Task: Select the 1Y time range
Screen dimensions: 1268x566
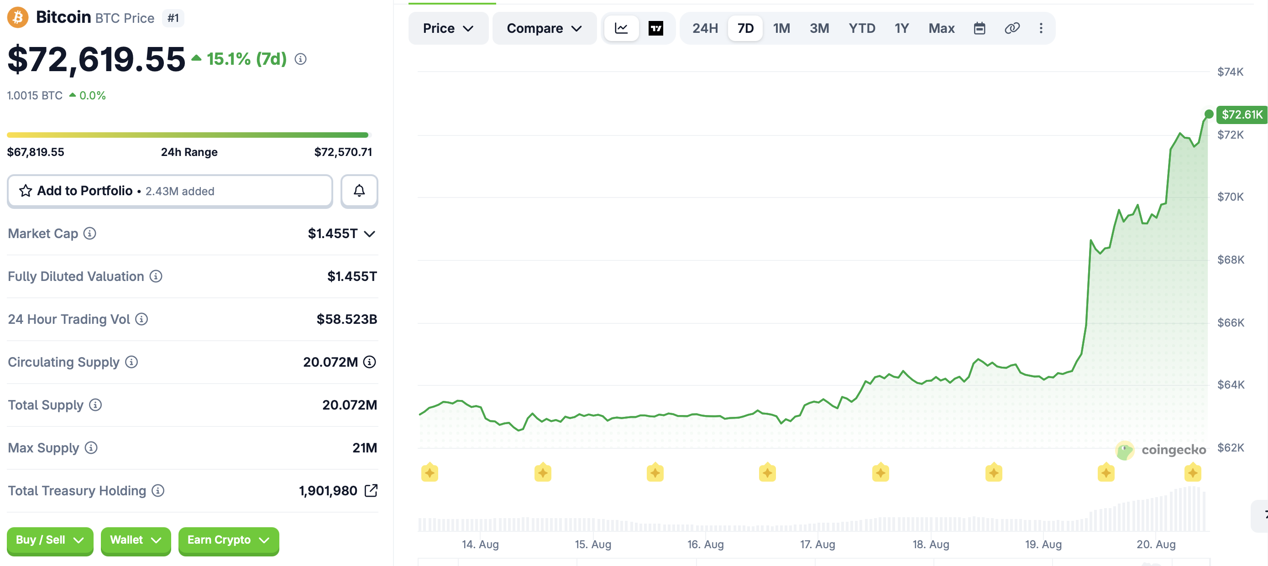Action: click(901, 29)
